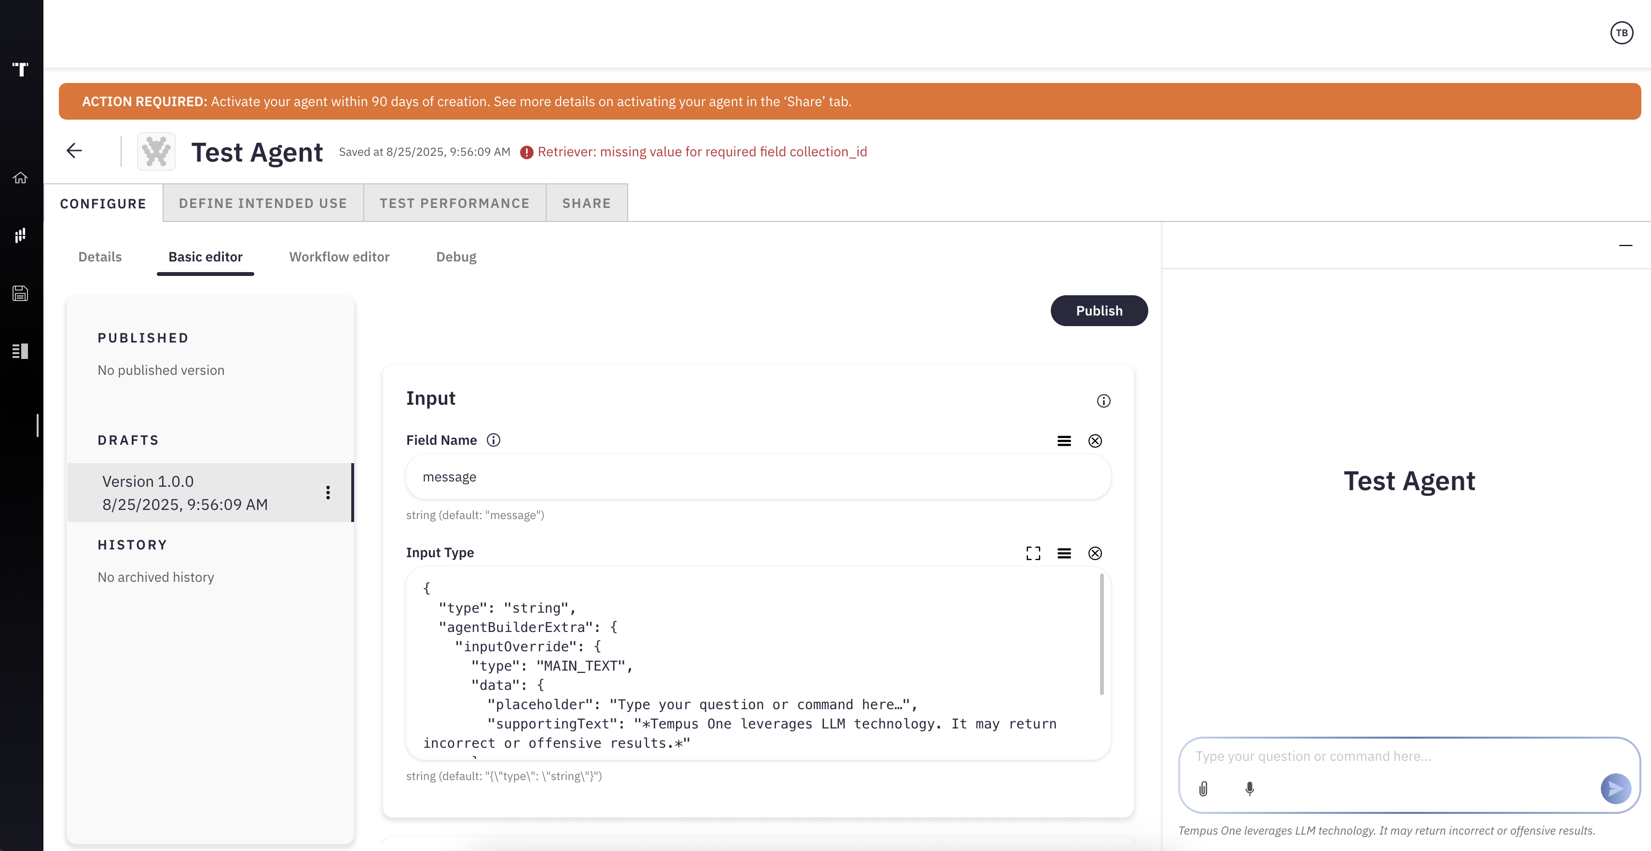Start voice input with the microphone icon
Screen dimensions: 1651x851
click(1250, 789)
